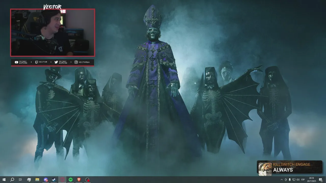326x183 pixels.
Task: Open Steam from the taskbar
Action: point(54,180)
